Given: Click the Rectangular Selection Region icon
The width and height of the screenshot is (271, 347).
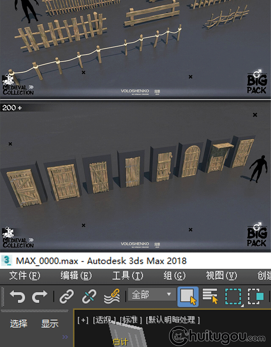Looking at the screenshot, I should pyautogui.click(x=233, y=297).
